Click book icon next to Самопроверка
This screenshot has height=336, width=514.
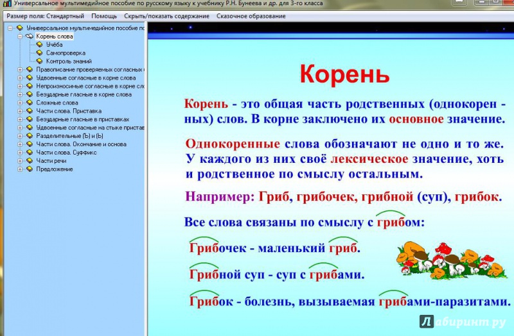coord(40,53)
